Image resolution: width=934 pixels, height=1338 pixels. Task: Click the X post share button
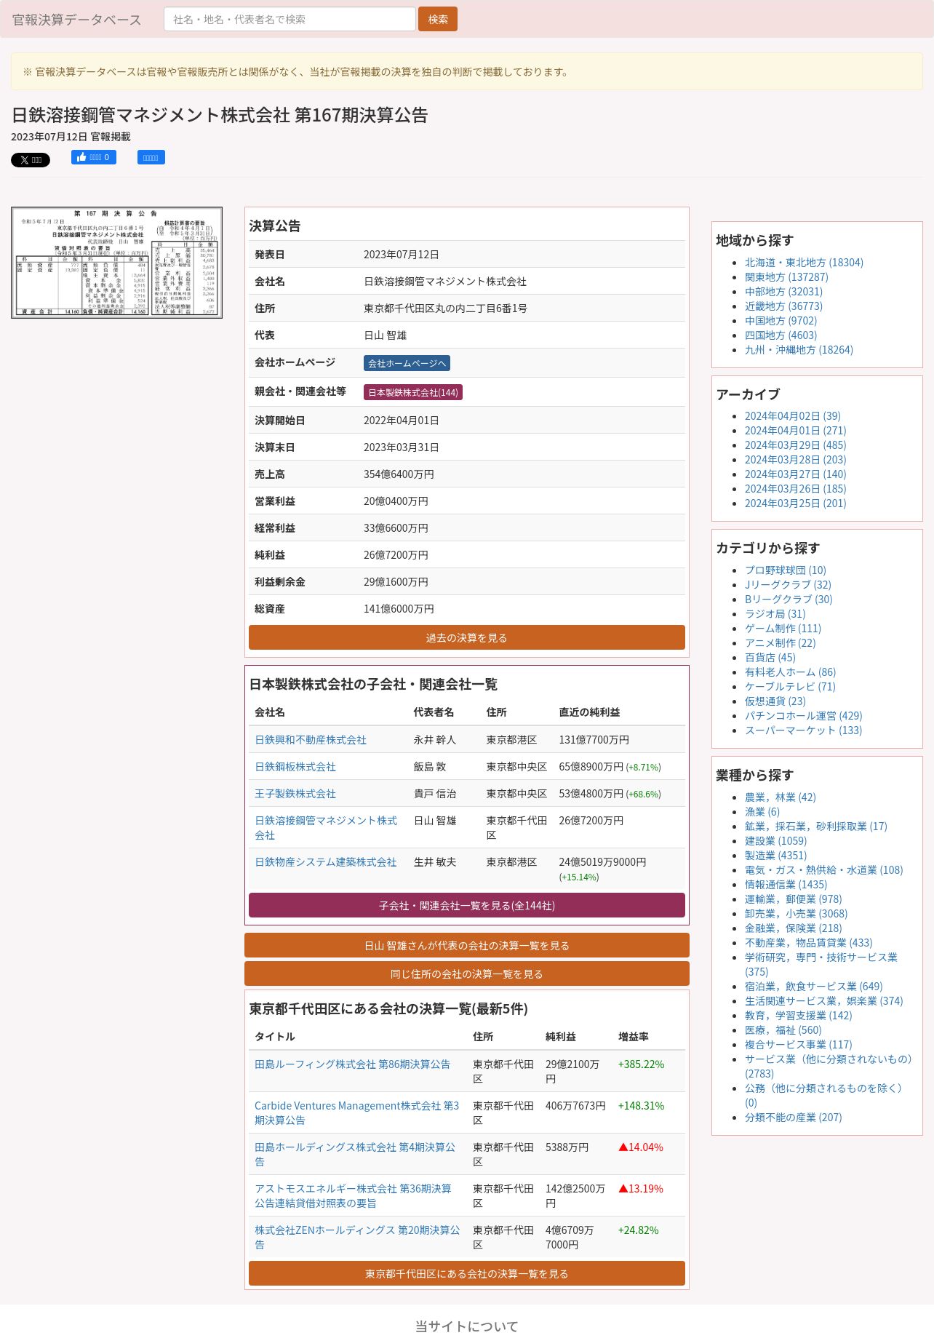tap(31, 160)
